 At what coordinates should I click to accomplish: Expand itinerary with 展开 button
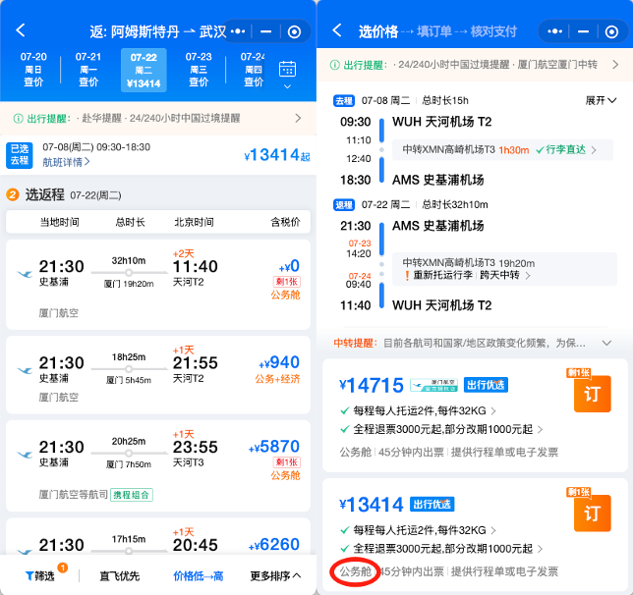(x=602, y=100)
